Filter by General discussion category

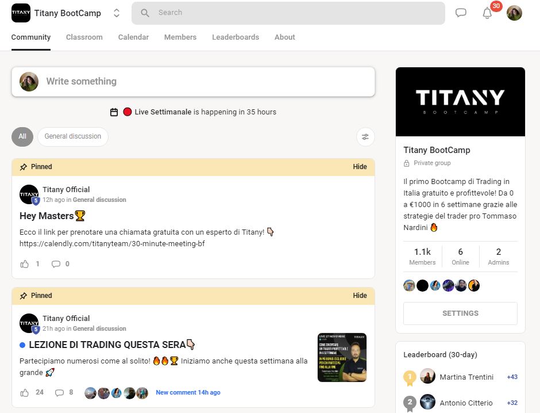point(72,136)
